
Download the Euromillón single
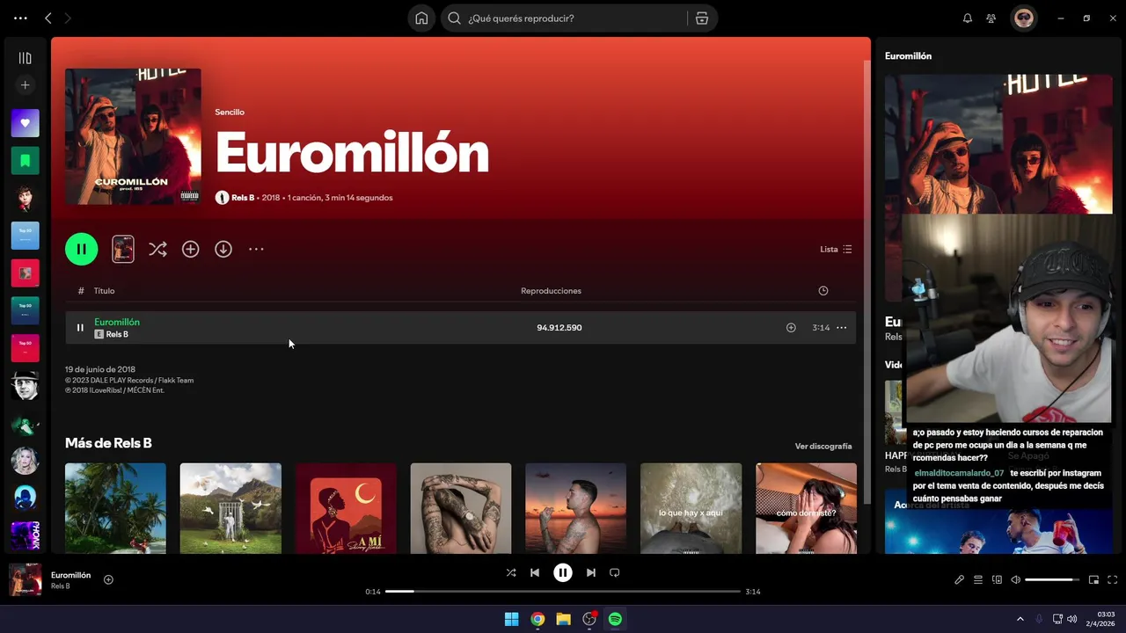[x=223, y=249]
